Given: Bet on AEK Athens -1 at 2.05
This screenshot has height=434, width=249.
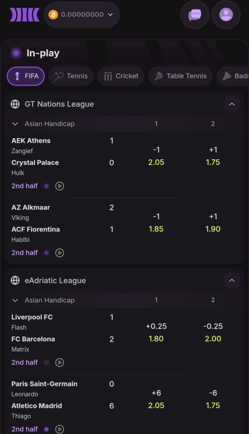Looking at the screenshot, I should pos(156,156).
